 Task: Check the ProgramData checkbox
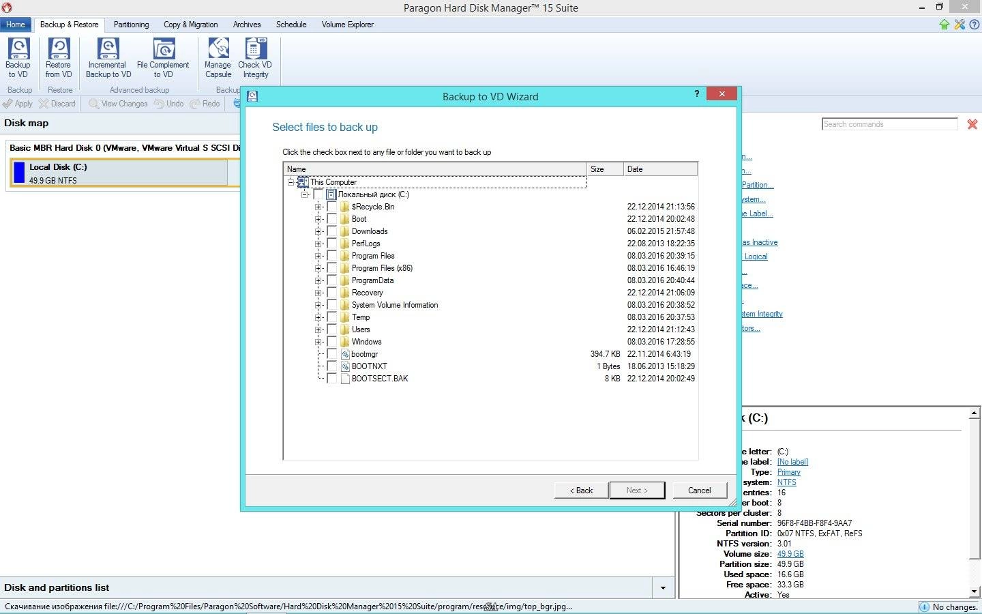332,280
